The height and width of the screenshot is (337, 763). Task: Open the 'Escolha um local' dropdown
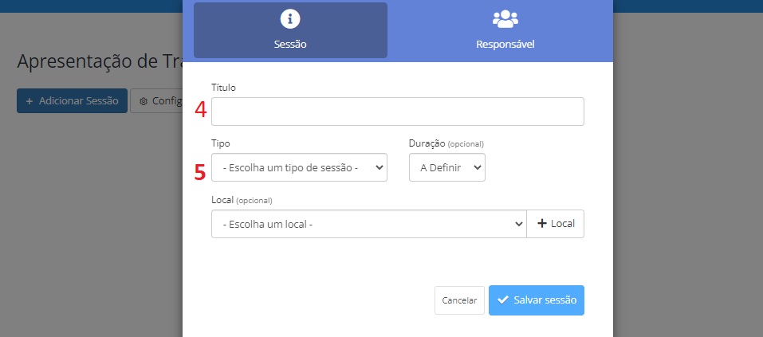pyautogui.click(x=369, y=224)
